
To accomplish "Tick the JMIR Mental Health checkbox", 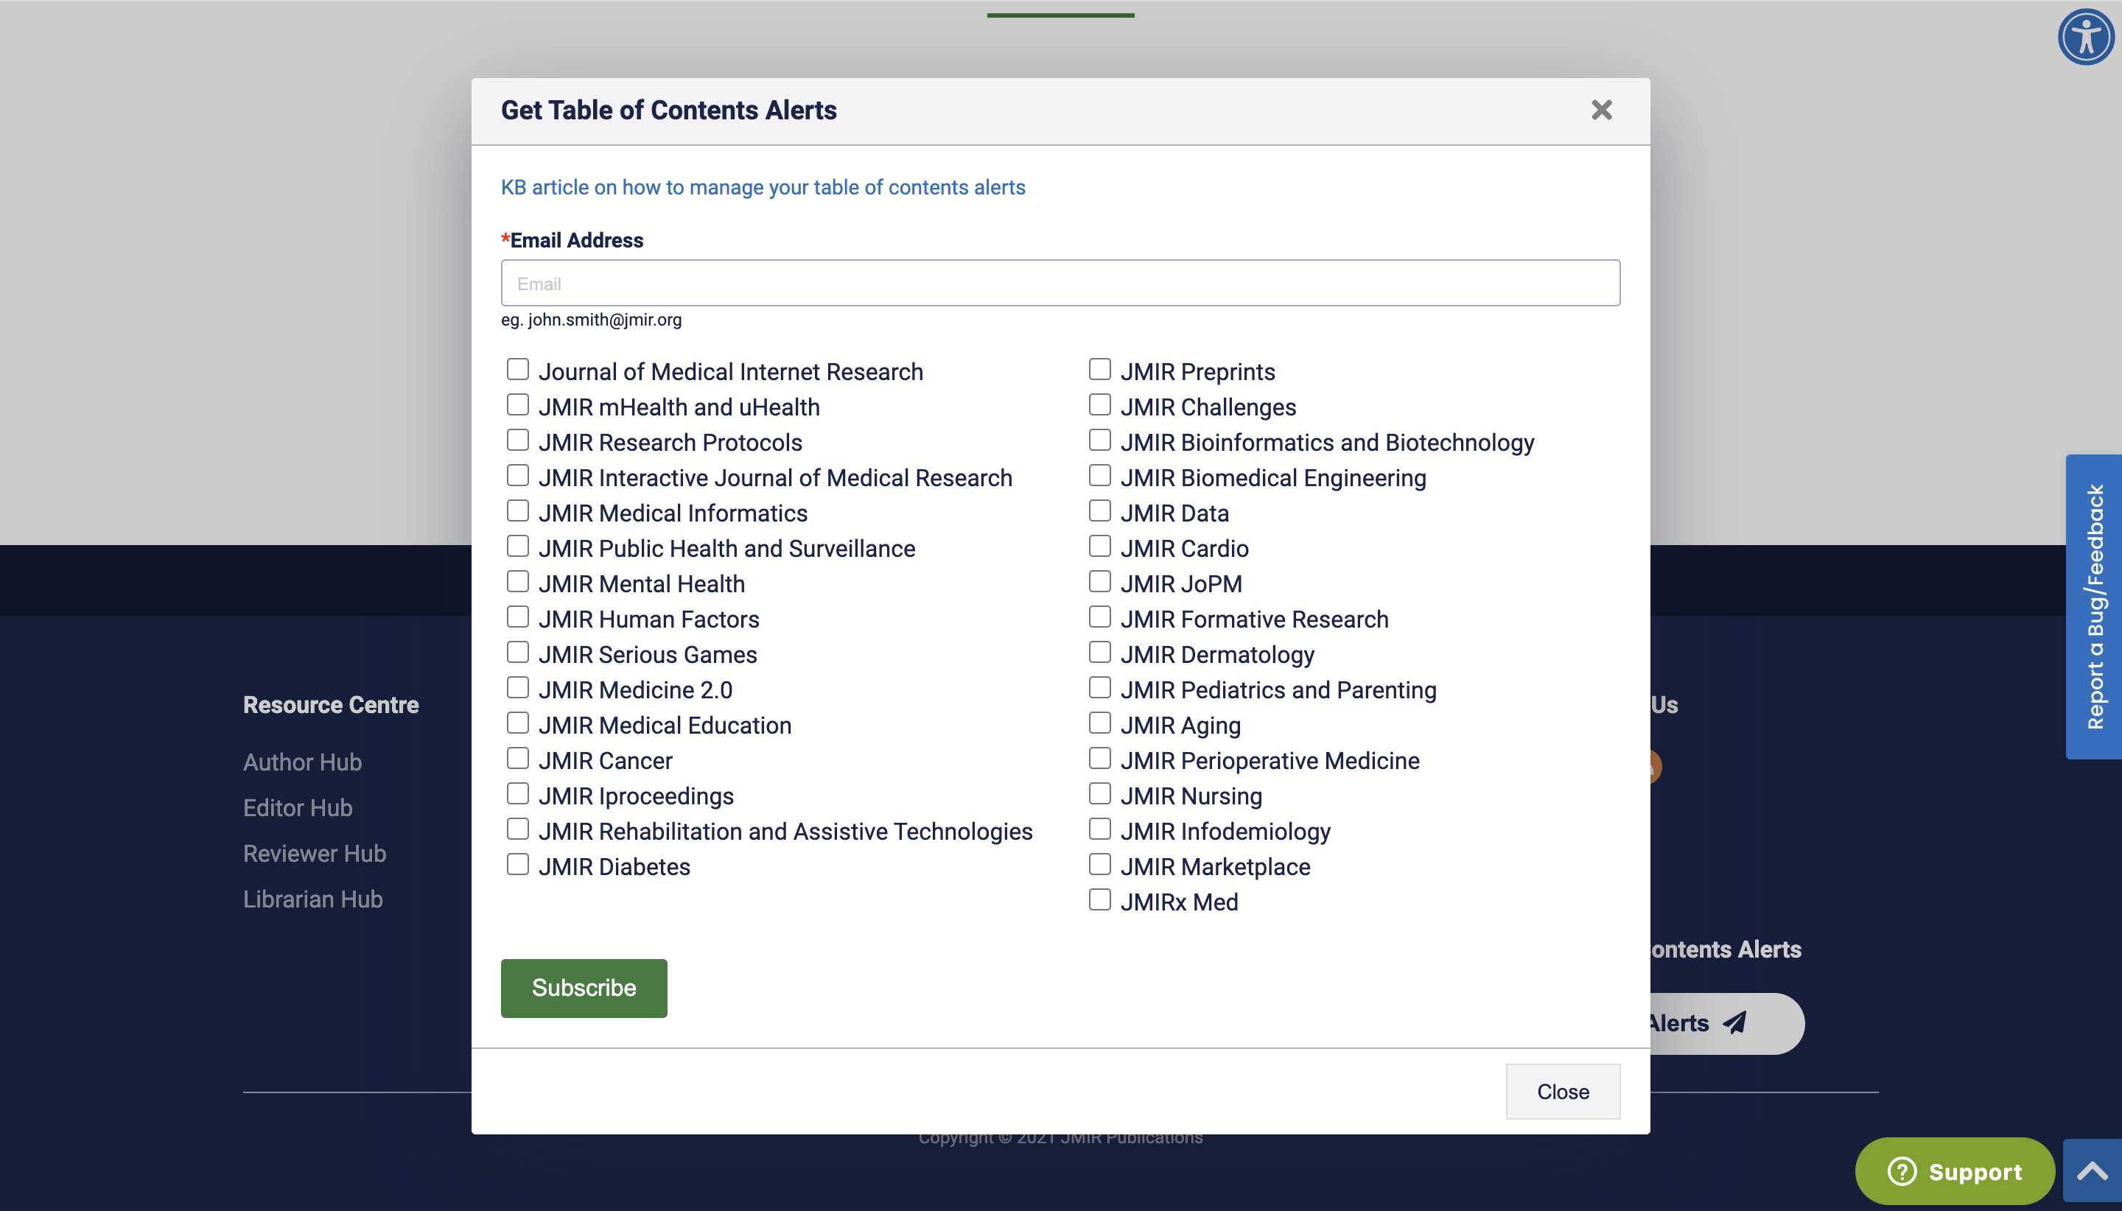I will 517,581.
